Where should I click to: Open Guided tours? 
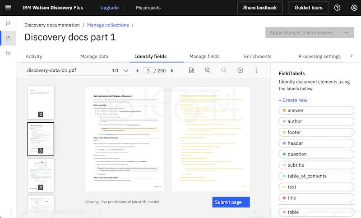pos(308,8)
